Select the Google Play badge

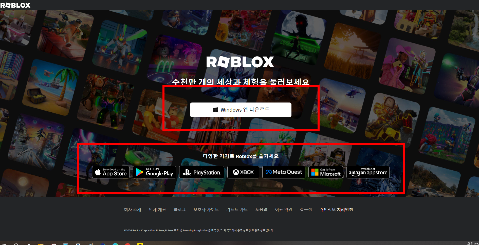(x=154, y=172)
